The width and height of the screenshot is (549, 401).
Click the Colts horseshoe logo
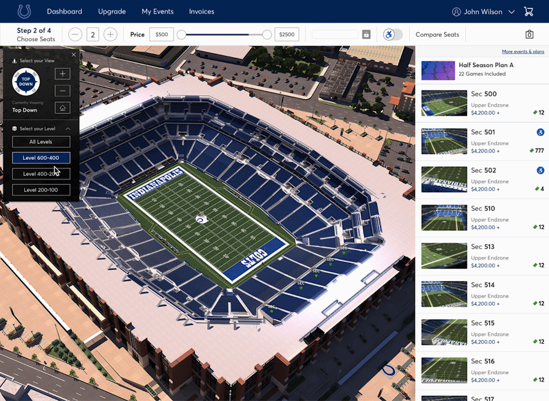tap(24, 11)
